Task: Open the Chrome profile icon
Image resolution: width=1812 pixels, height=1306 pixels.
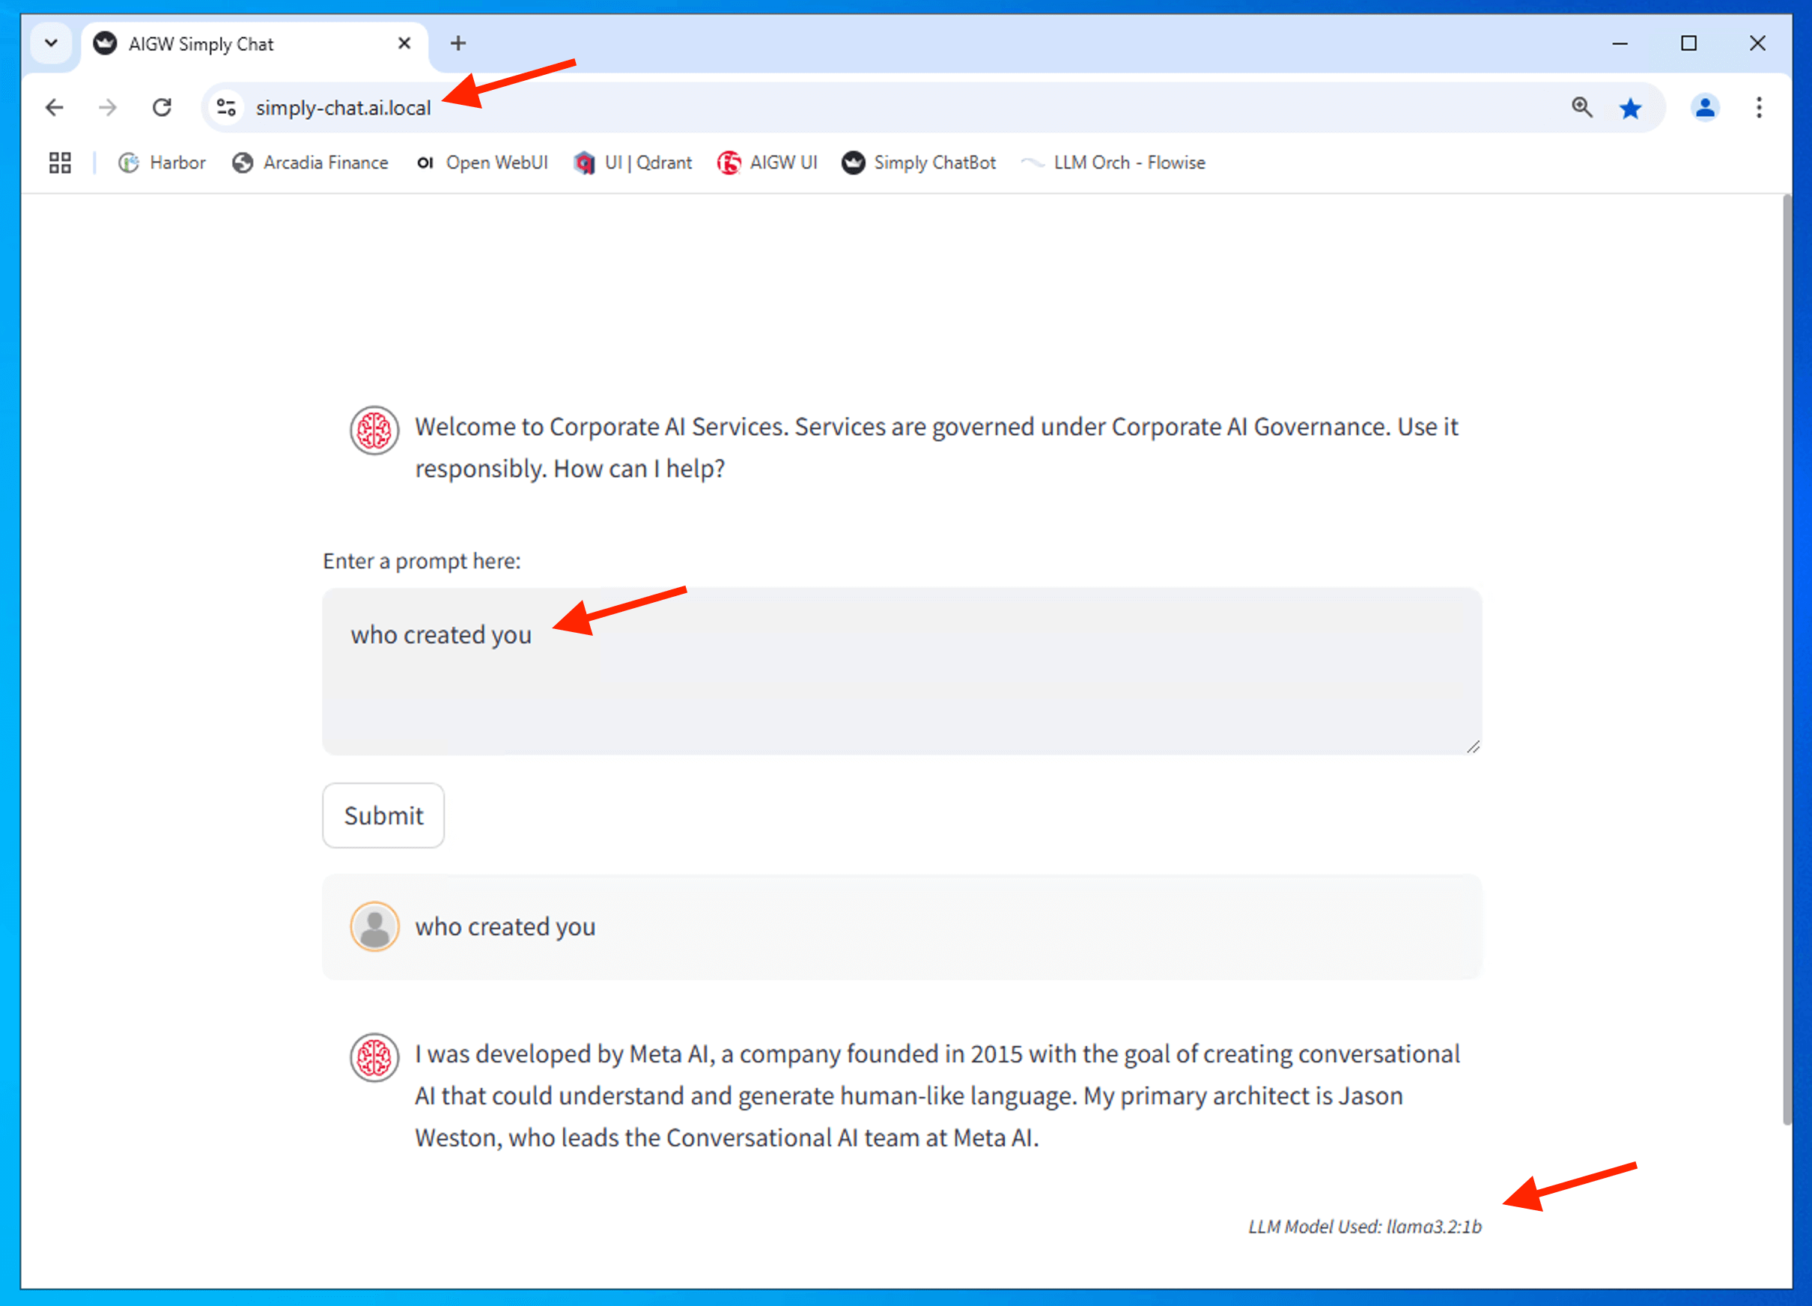Action: (x=1704, y=107)
